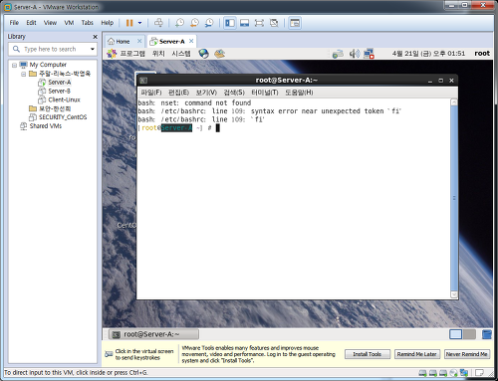Viewport: 498px width, 381px height.
Task: Select Server-A in the library tree
Action: (60, 82)
